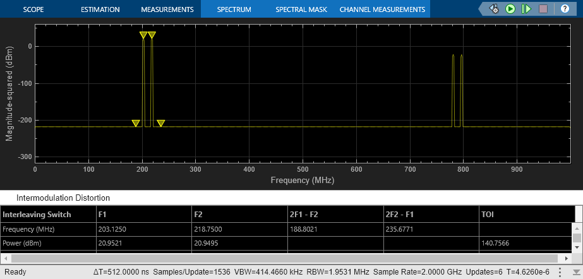The image size is (583, 279).
Task: Click the ΔT=512.0000 ns status entry
Action: 121,271
